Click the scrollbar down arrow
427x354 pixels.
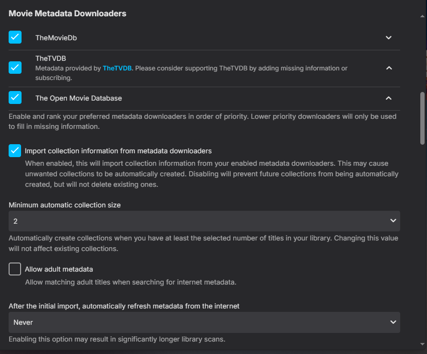click(422, 343)
